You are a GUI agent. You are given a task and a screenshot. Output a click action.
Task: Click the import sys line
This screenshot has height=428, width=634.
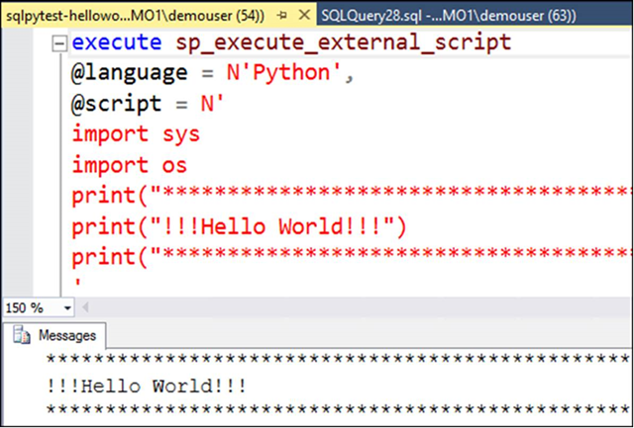point(135,133)
